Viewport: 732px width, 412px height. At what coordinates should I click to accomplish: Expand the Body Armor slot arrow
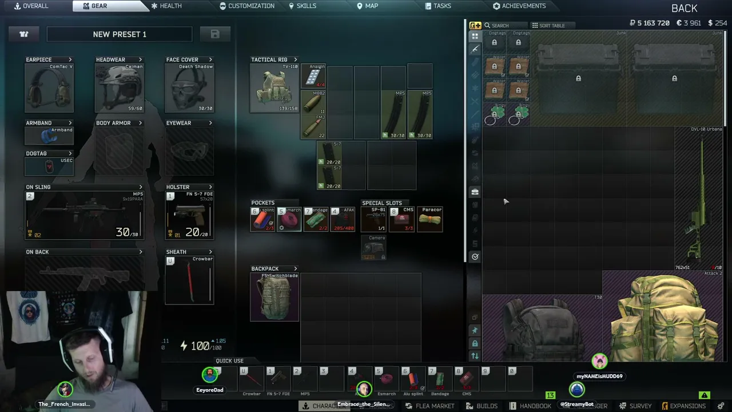(x=140, y=123)
